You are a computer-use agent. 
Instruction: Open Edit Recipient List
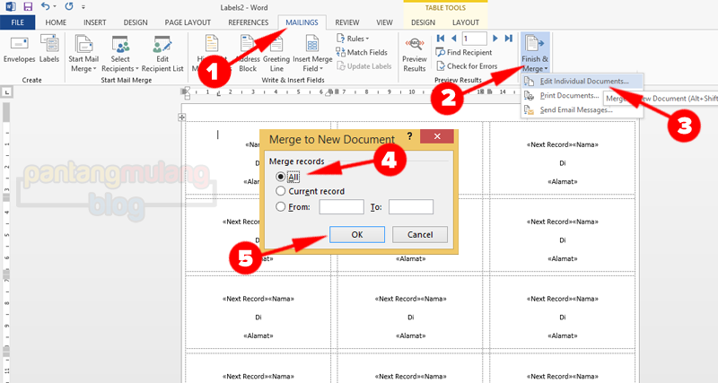pos(162,54)
